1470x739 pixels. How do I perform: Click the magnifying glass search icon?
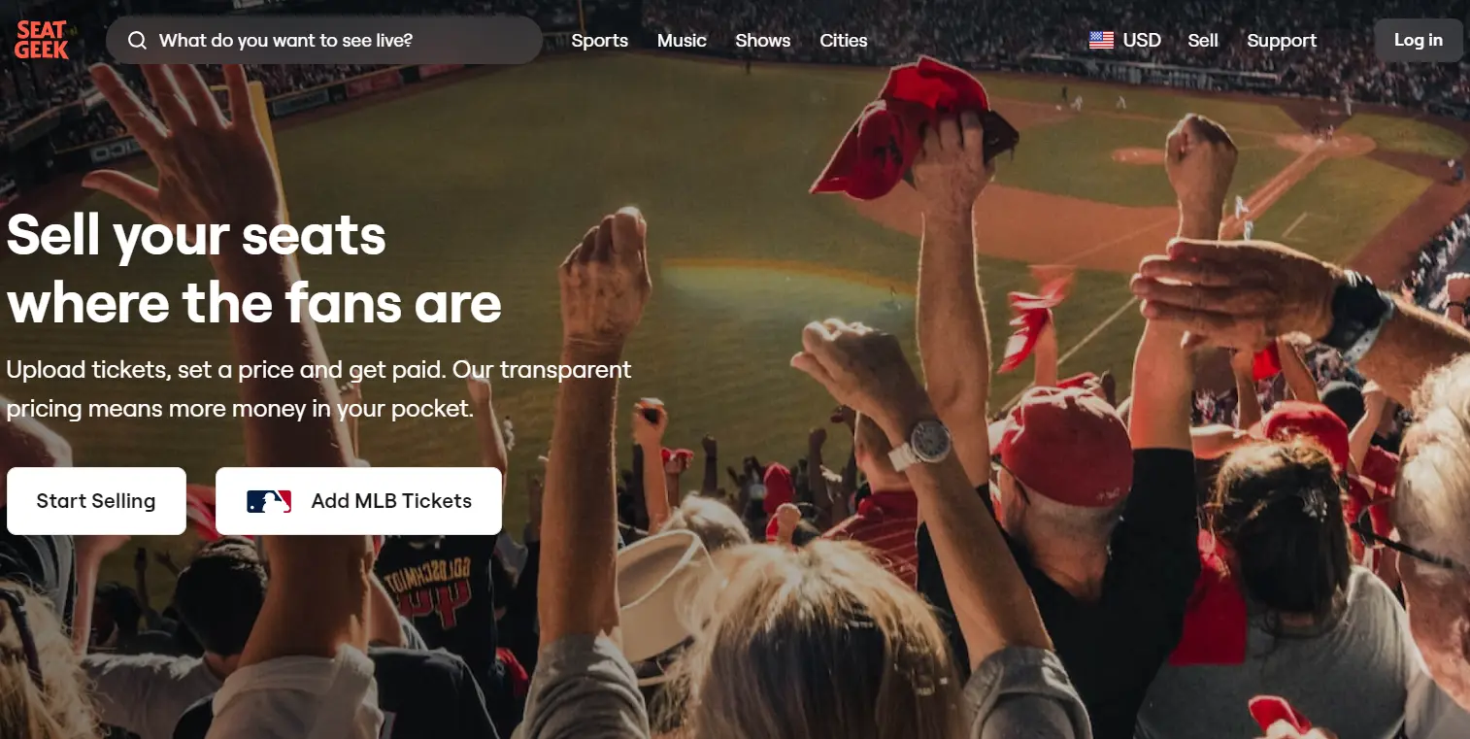(x=138, y=41)
